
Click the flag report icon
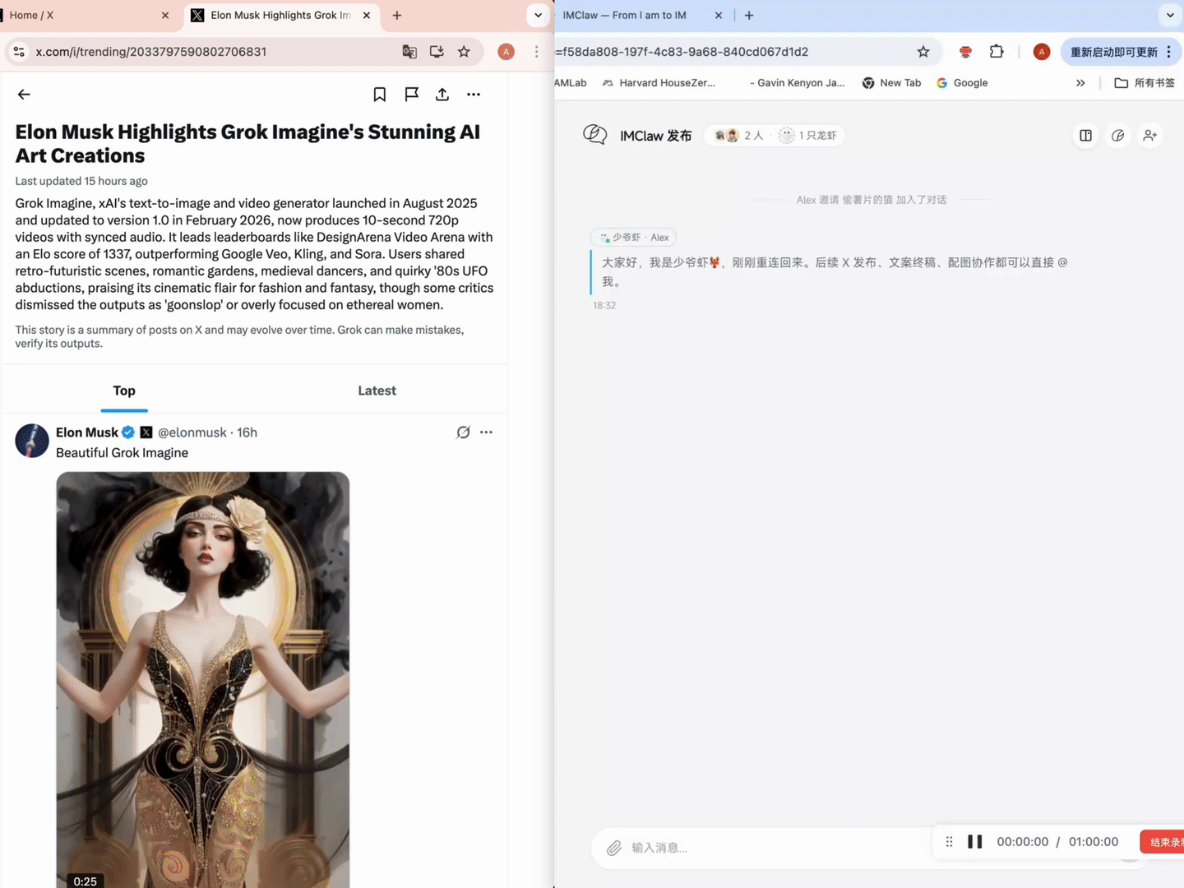(x=411, y=95)
